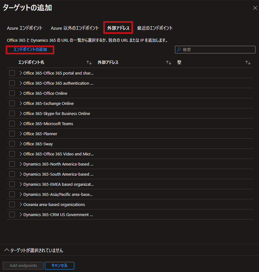Check Dynamics 365-South America-based checkbox
The height and width of the screenshot is (272, 259).
coord(12,174)
